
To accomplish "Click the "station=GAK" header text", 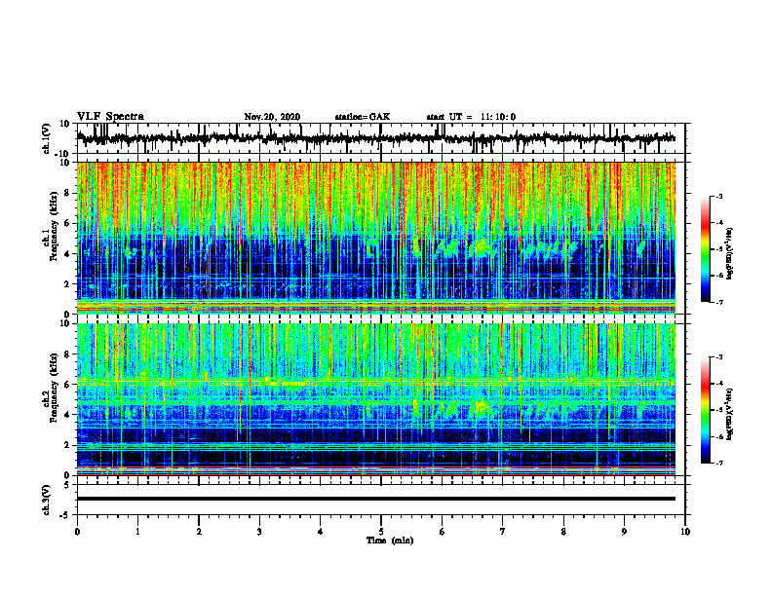I will point(363,117).
